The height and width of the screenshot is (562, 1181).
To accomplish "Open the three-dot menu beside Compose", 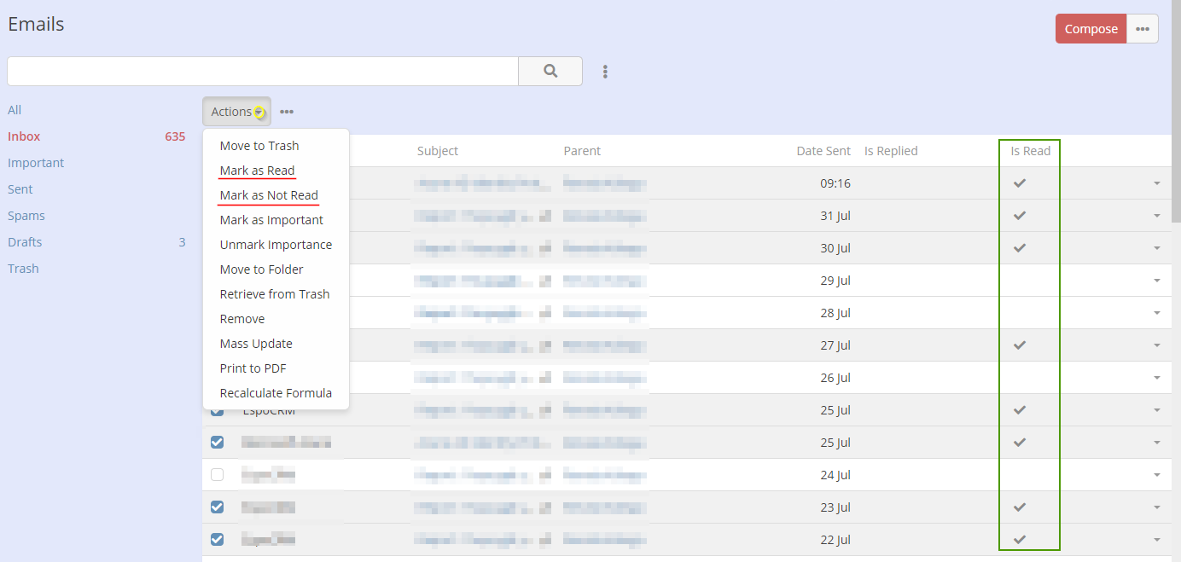I will 1142,29.
